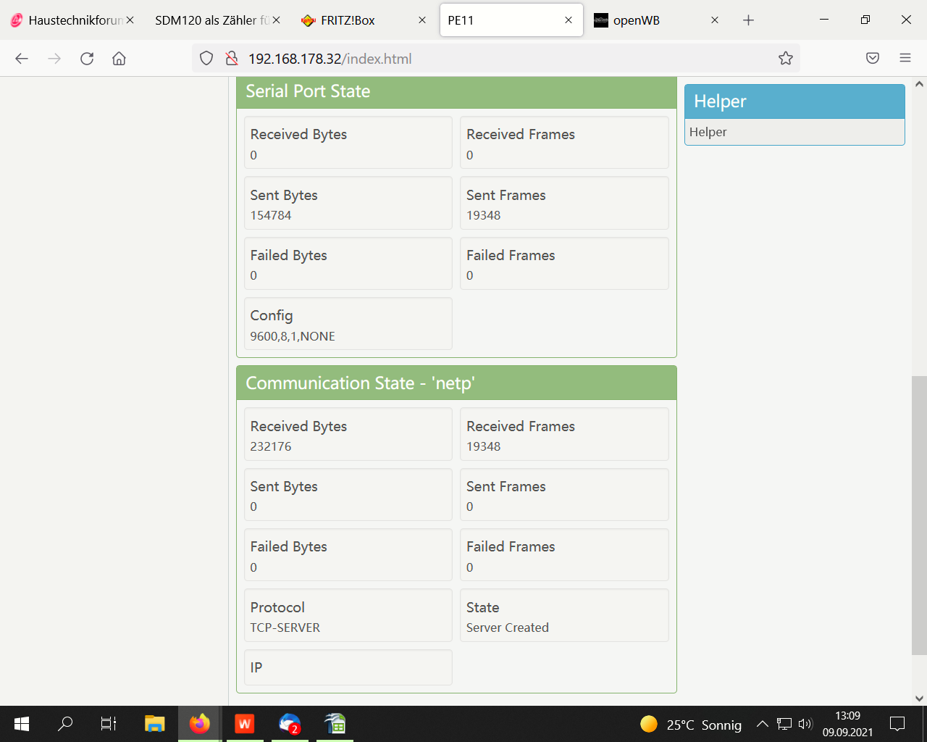The image size is (927, 742).
Task: Select Serial Port Sent Bytes value 154784
Action: coord(271,215)
